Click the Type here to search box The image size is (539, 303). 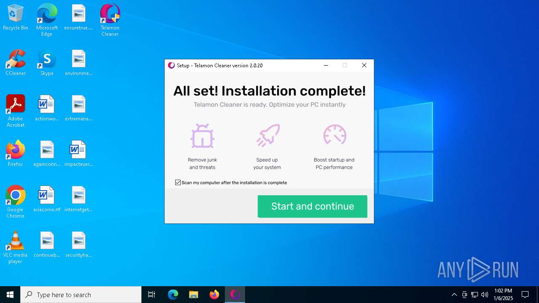pyautogui.click(x=81, y=295)
